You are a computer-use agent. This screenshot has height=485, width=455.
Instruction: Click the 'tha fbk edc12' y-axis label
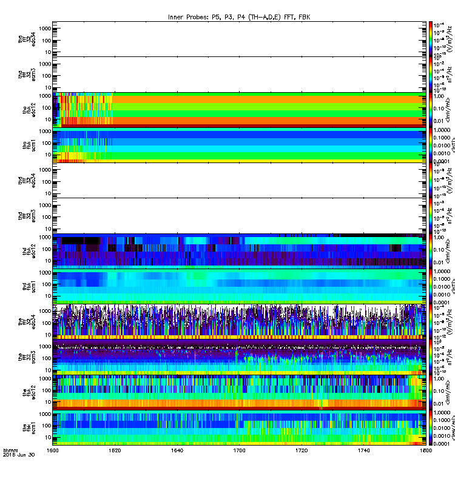[x=29, y=110]
